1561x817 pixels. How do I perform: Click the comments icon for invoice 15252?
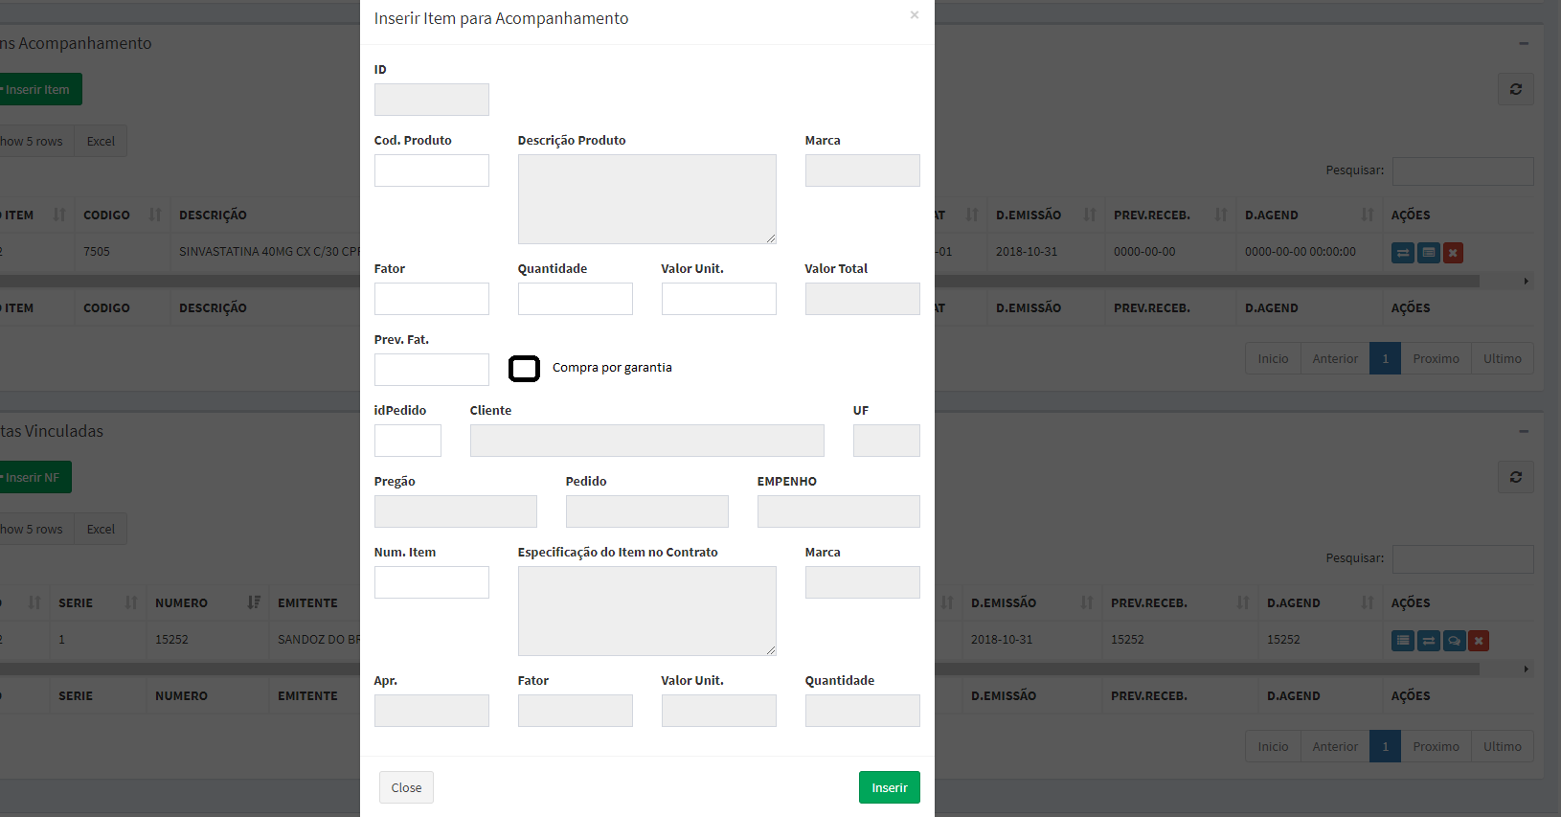coord(1454,641)
